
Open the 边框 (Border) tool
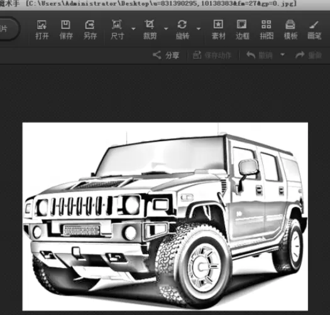click(x=242, y=30)
